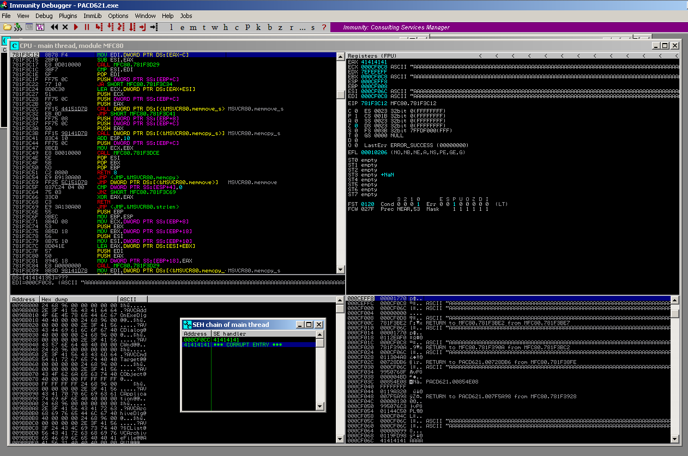This screenshot has width=688, height=456.
Task: Show Windows list with the 'w' button
Action: click(x=215, y=27)
